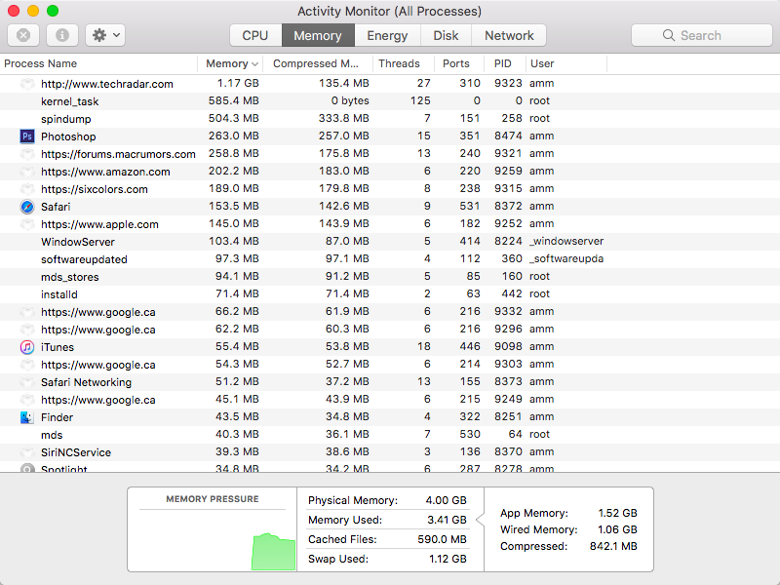Image resolution: width=780 pixels, height=585 pixels.
Task: Click the techradar.com row shield icon
Action: coord(27,84)
